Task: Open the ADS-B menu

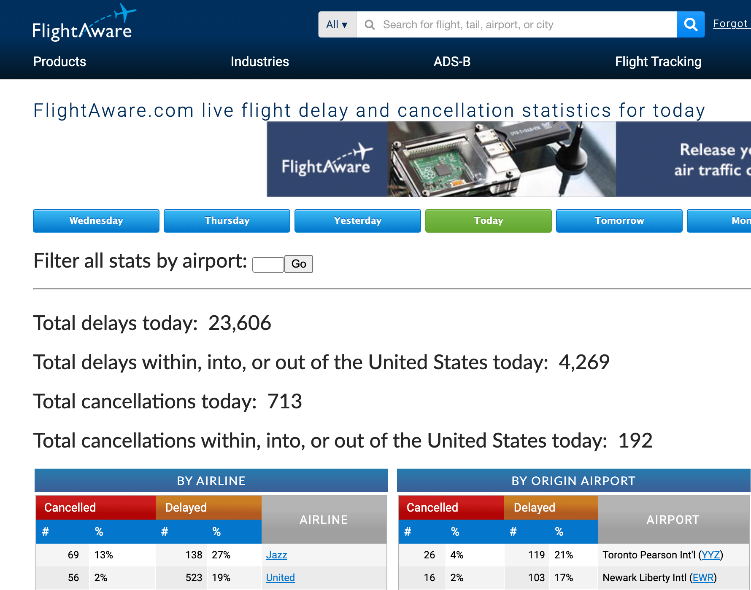Action: click(451, 62)
